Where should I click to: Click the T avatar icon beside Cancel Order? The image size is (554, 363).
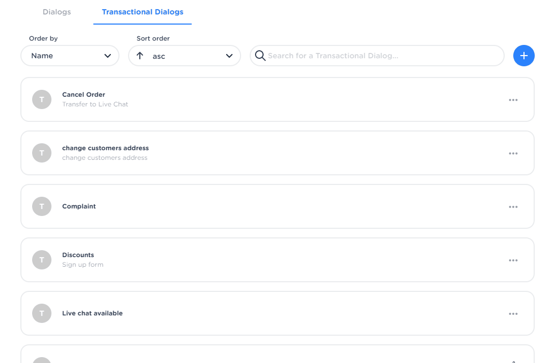click(42, 99)
